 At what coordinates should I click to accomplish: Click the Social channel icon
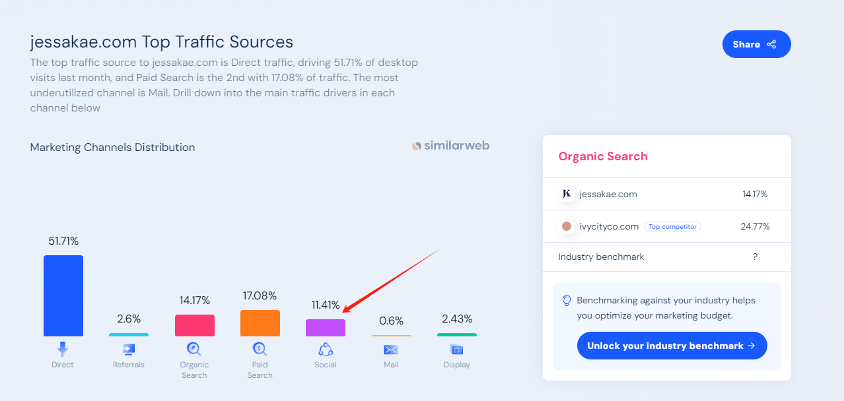click(x=326, y=350)
